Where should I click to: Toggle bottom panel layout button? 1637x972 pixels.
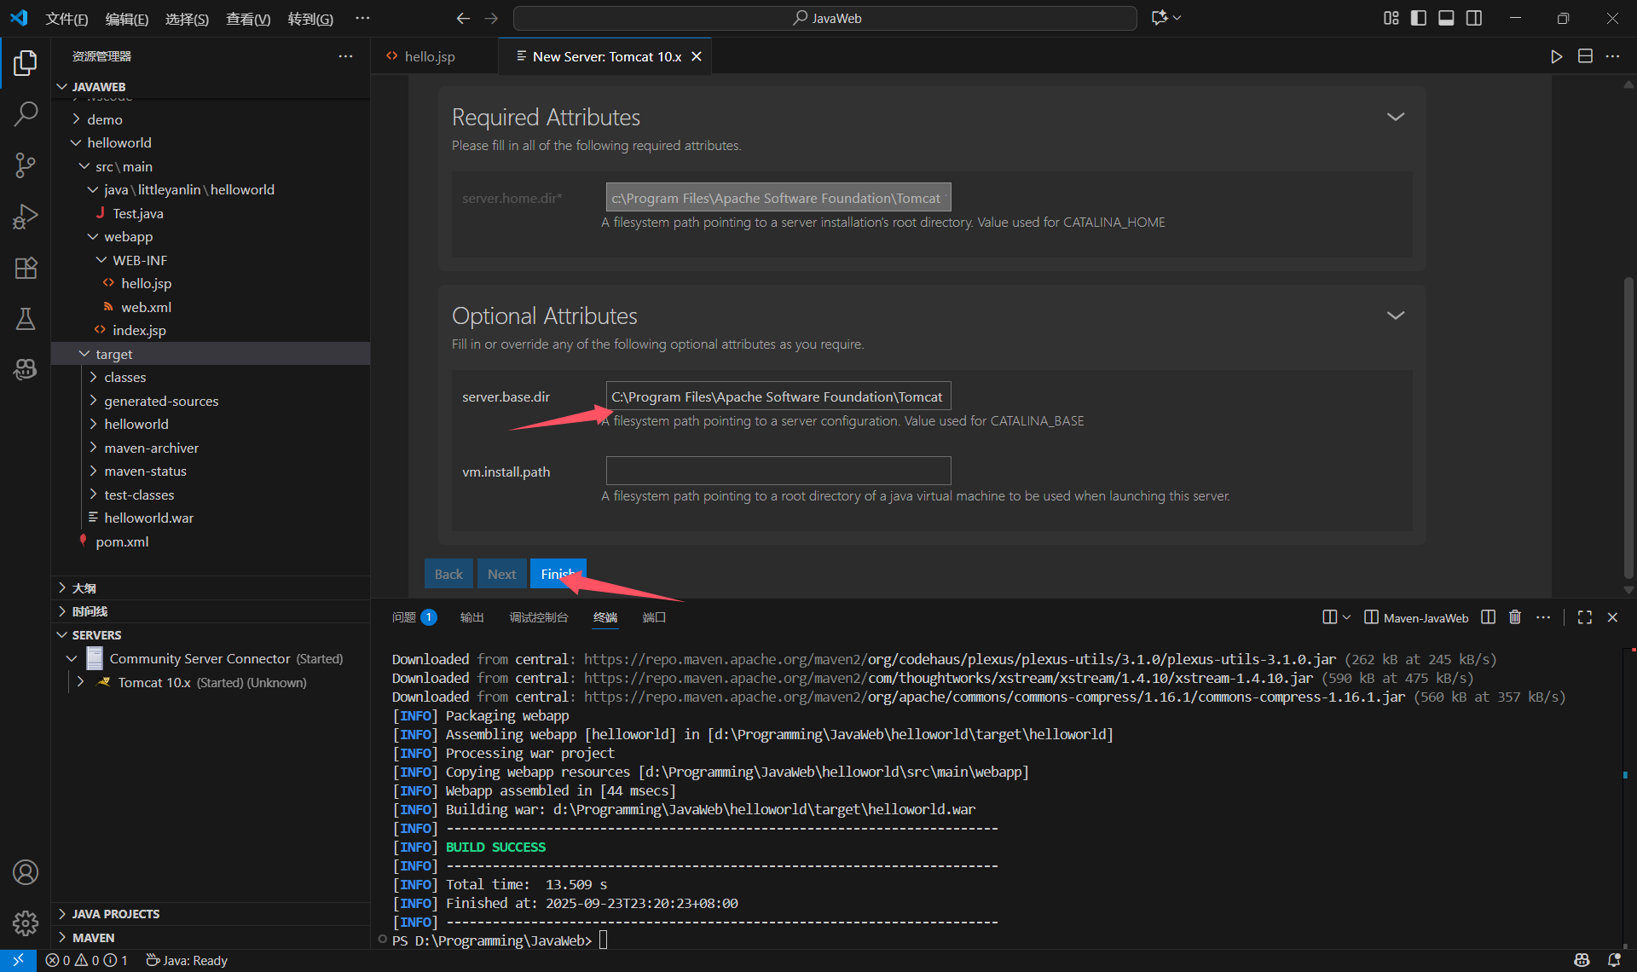(1446, 18)
